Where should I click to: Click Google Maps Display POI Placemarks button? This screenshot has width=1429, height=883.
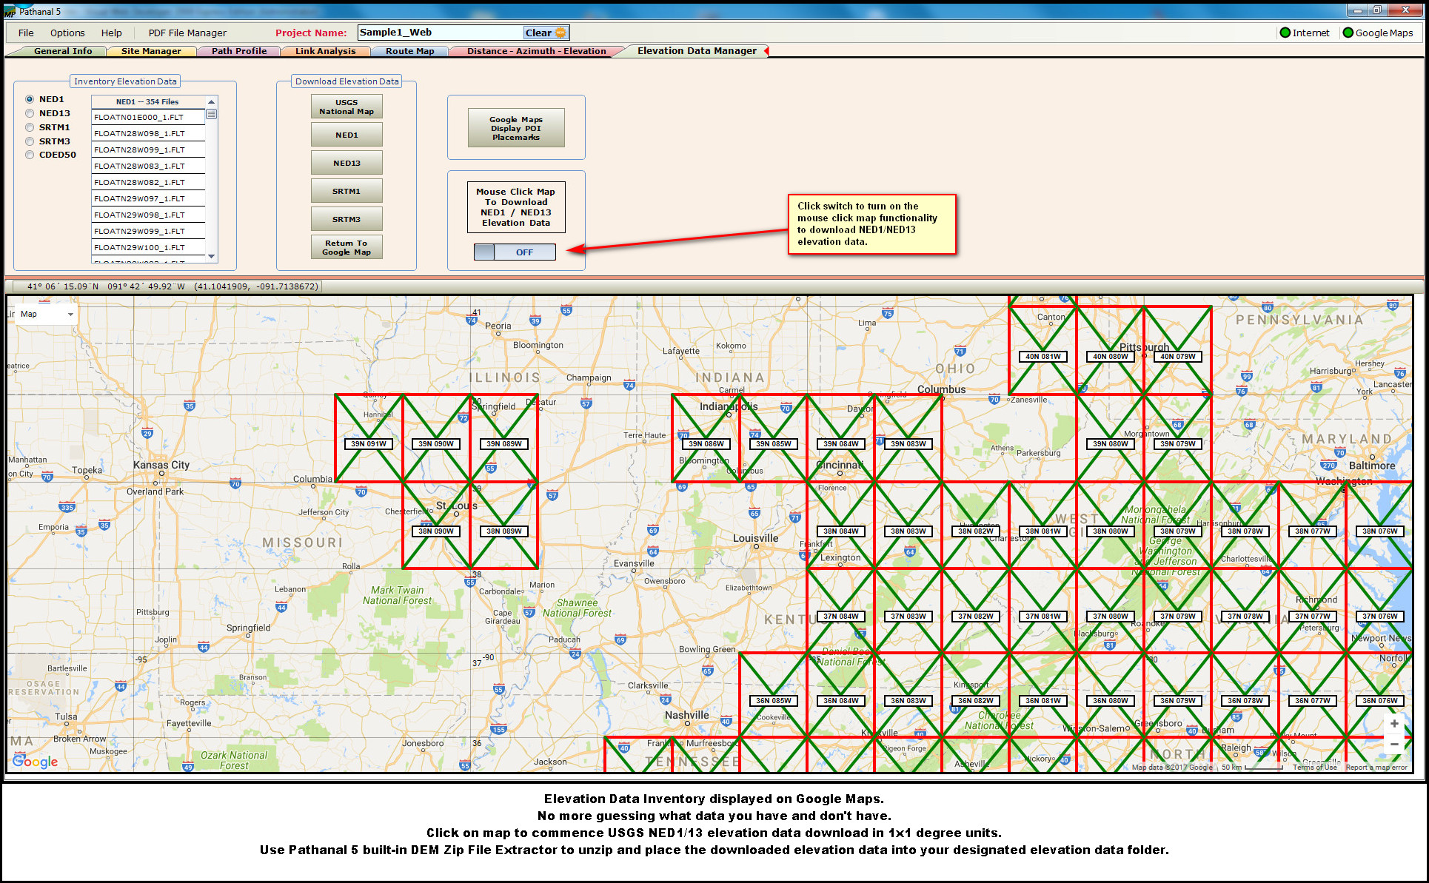[516, 128]
